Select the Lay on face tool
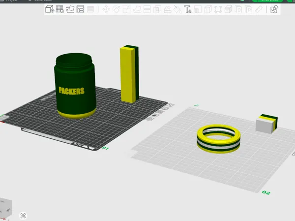 click(x=137, y=9)
